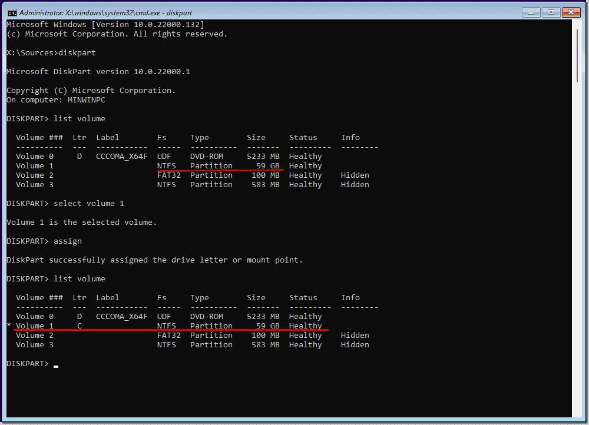
Task: Click '59 GB' size in first volume table
Action: coord(268,165)
